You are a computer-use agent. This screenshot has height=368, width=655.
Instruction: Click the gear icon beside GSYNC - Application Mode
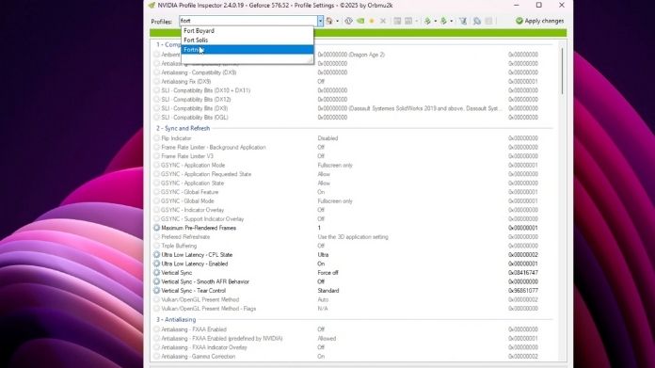point(156,166)
